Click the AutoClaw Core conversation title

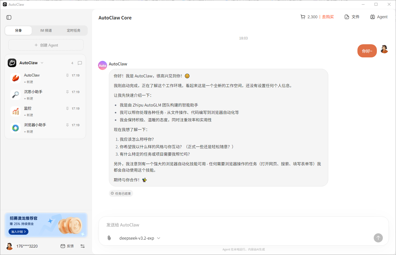point(115,18)
